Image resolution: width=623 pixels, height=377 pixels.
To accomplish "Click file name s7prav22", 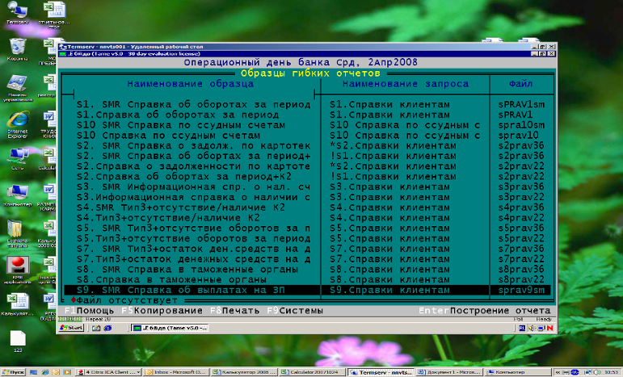I will click(521, 259).
